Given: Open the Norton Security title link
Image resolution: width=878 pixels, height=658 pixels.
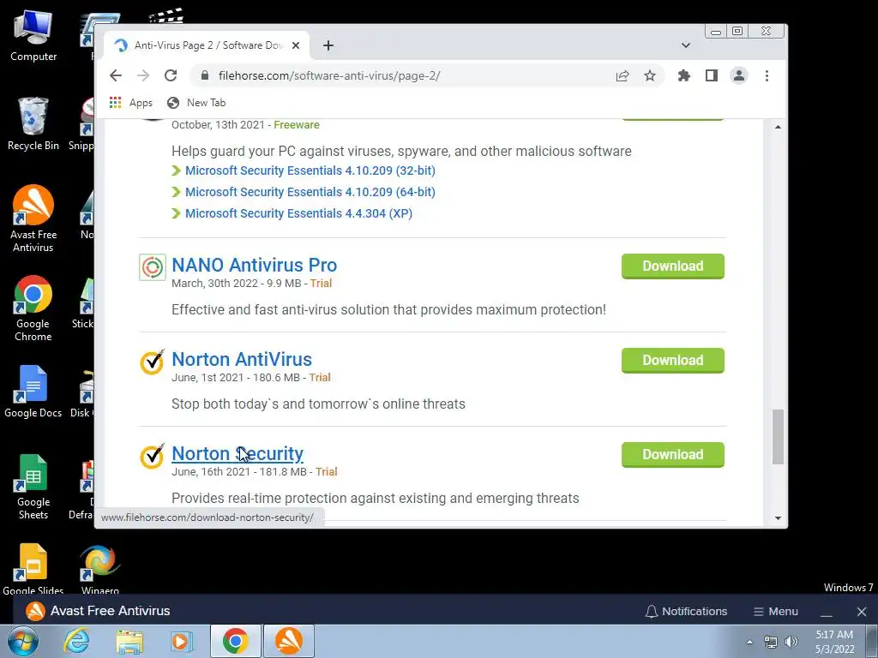Looking at the screenshot, I should pos(238,453).
